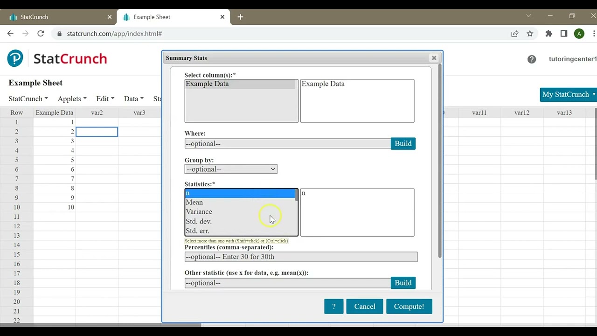The width and height of the screenshot is (597, 336).
Task: Open the StatCrunch menu
Action: [x=28, y=99]
